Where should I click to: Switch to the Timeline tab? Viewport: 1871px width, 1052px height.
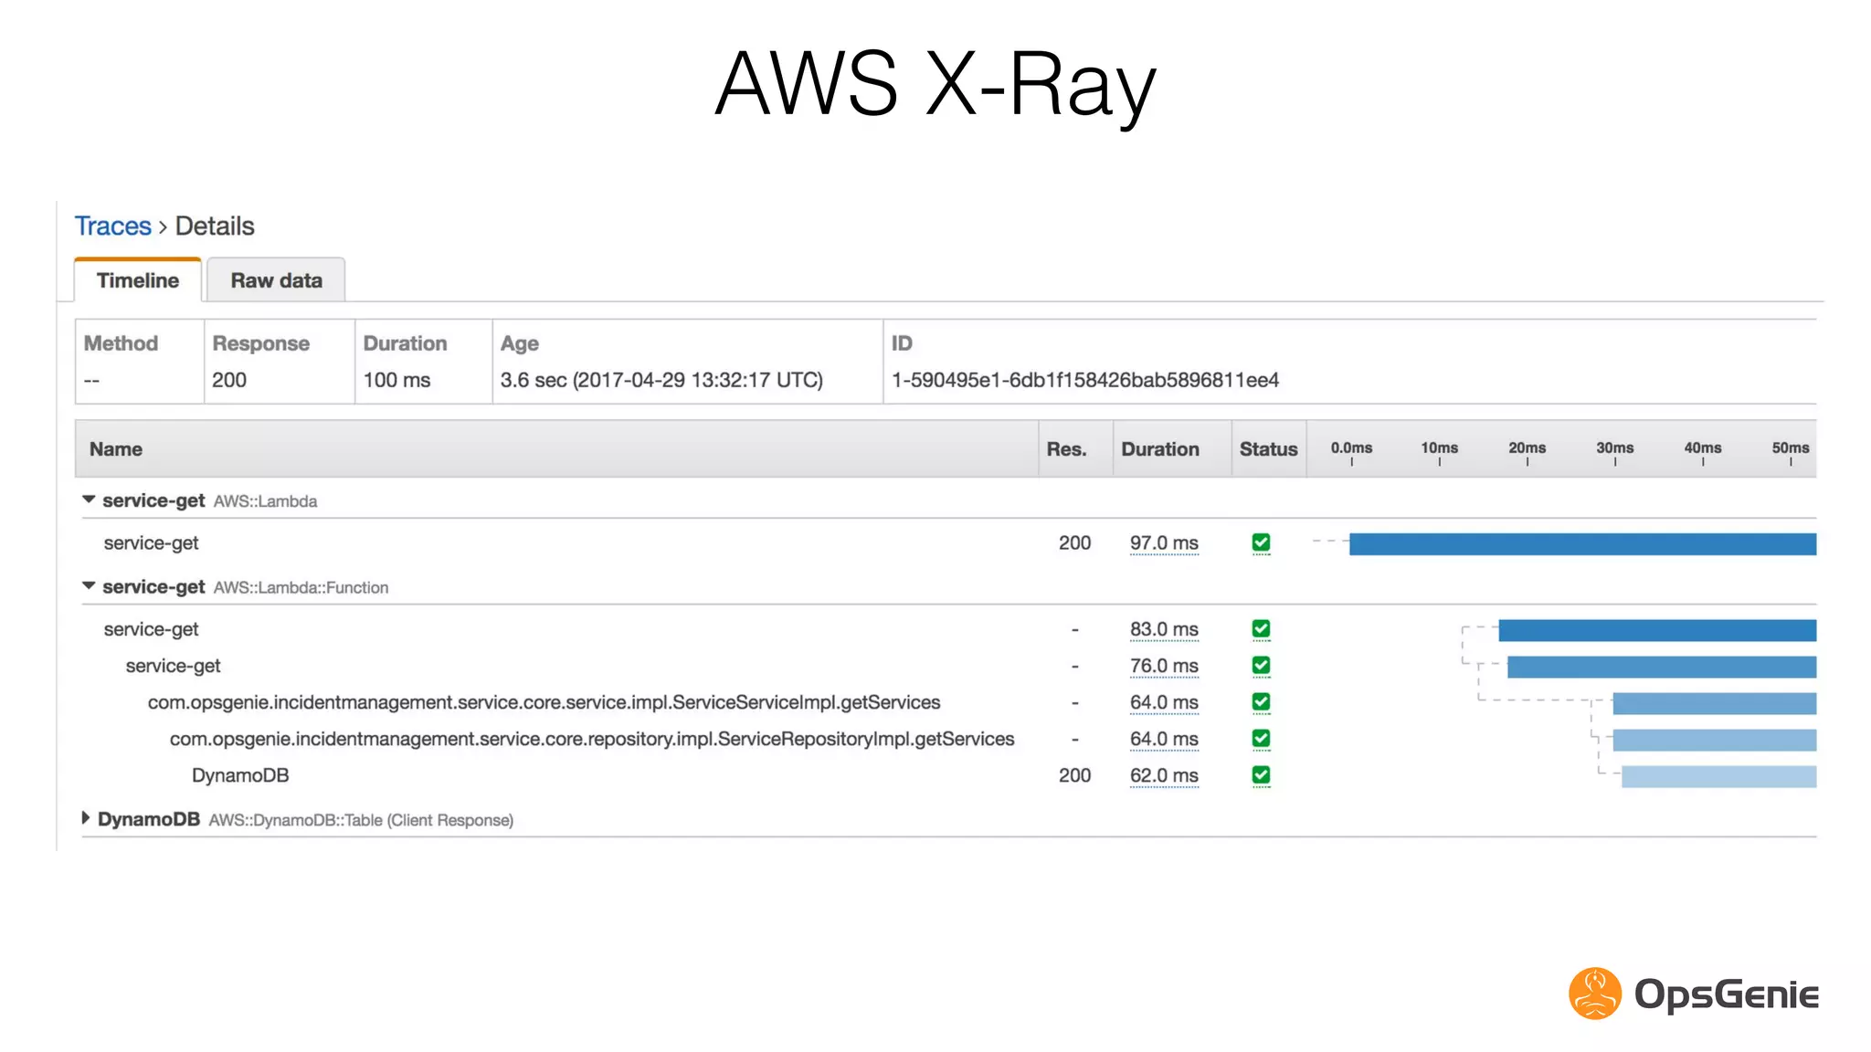click(138, 280)
